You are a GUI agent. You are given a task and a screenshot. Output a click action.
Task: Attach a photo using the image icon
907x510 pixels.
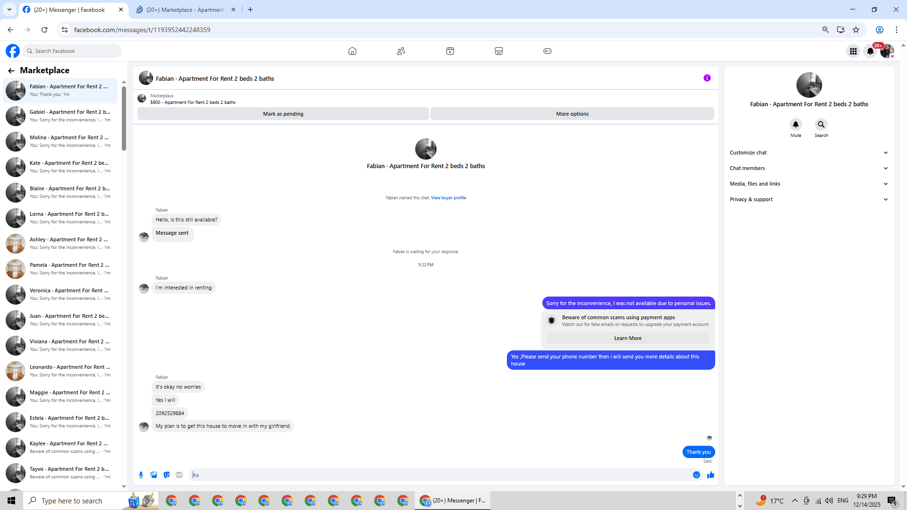click(x=154, y=475)
